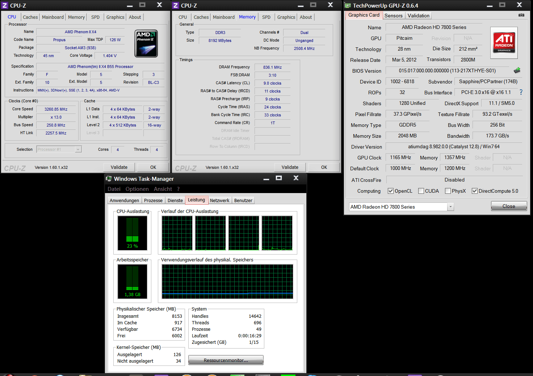
Task: Click the Core Speed value 3260.85 MHz
Action: (x=56, y=109)
